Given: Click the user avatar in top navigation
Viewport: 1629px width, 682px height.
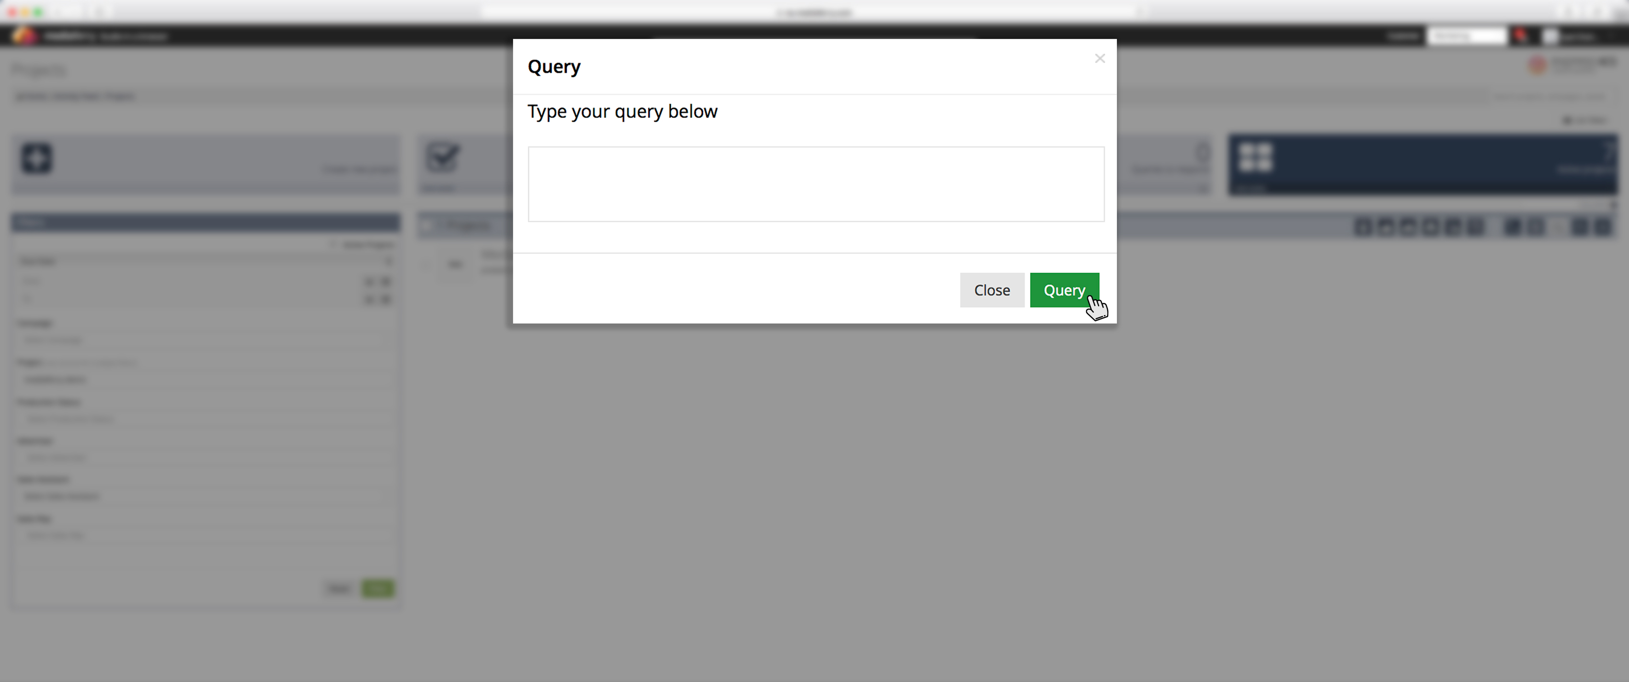Looking at the screenshot, I should tap(1550, 37).
